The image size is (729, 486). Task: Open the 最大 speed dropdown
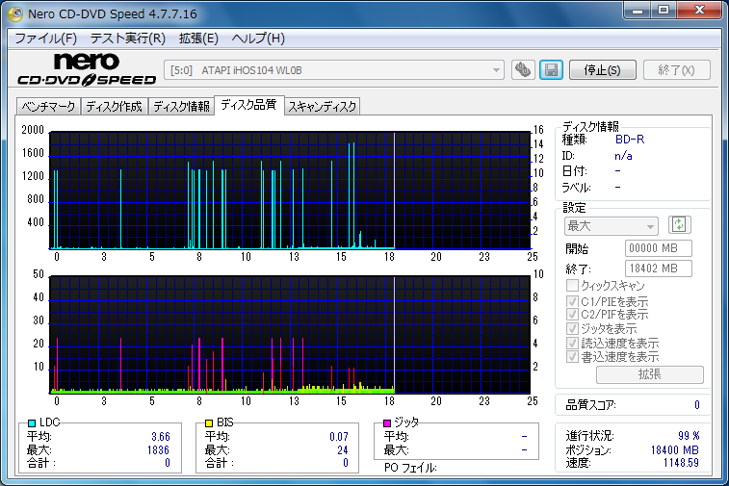point(612,226)
